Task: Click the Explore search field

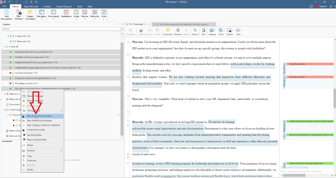Action: [x=63, y=29]
